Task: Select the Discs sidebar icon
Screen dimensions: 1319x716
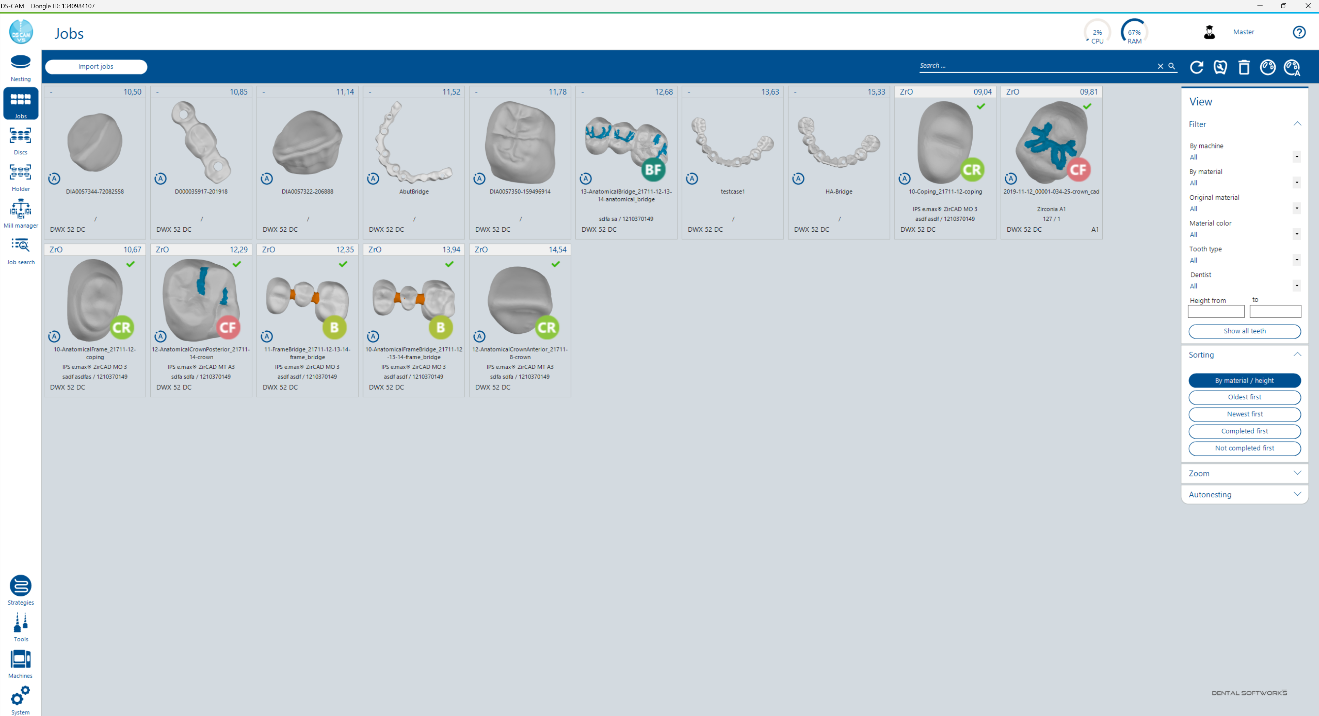Action: [21, 139]
